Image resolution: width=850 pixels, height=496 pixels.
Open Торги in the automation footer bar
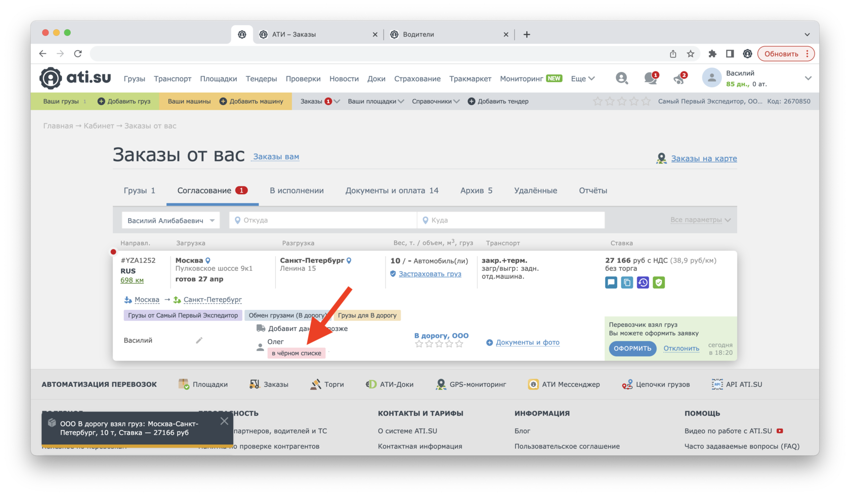[x=327, y=384]
